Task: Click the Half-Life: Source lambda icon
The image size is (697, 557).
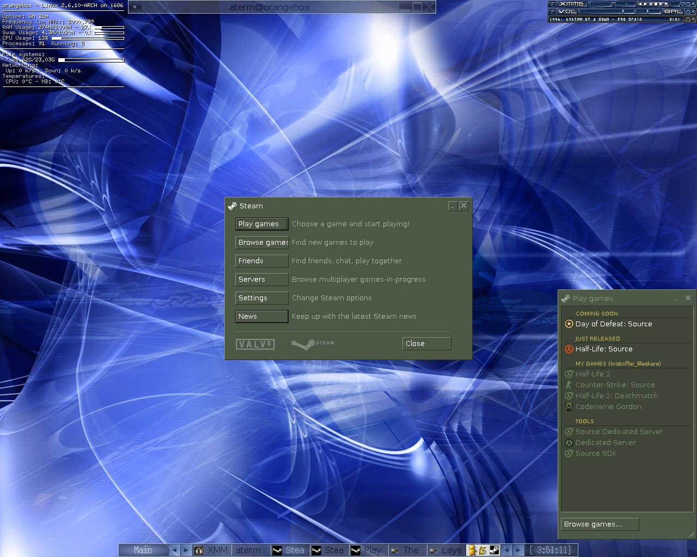Action: (x=569, y=349)
